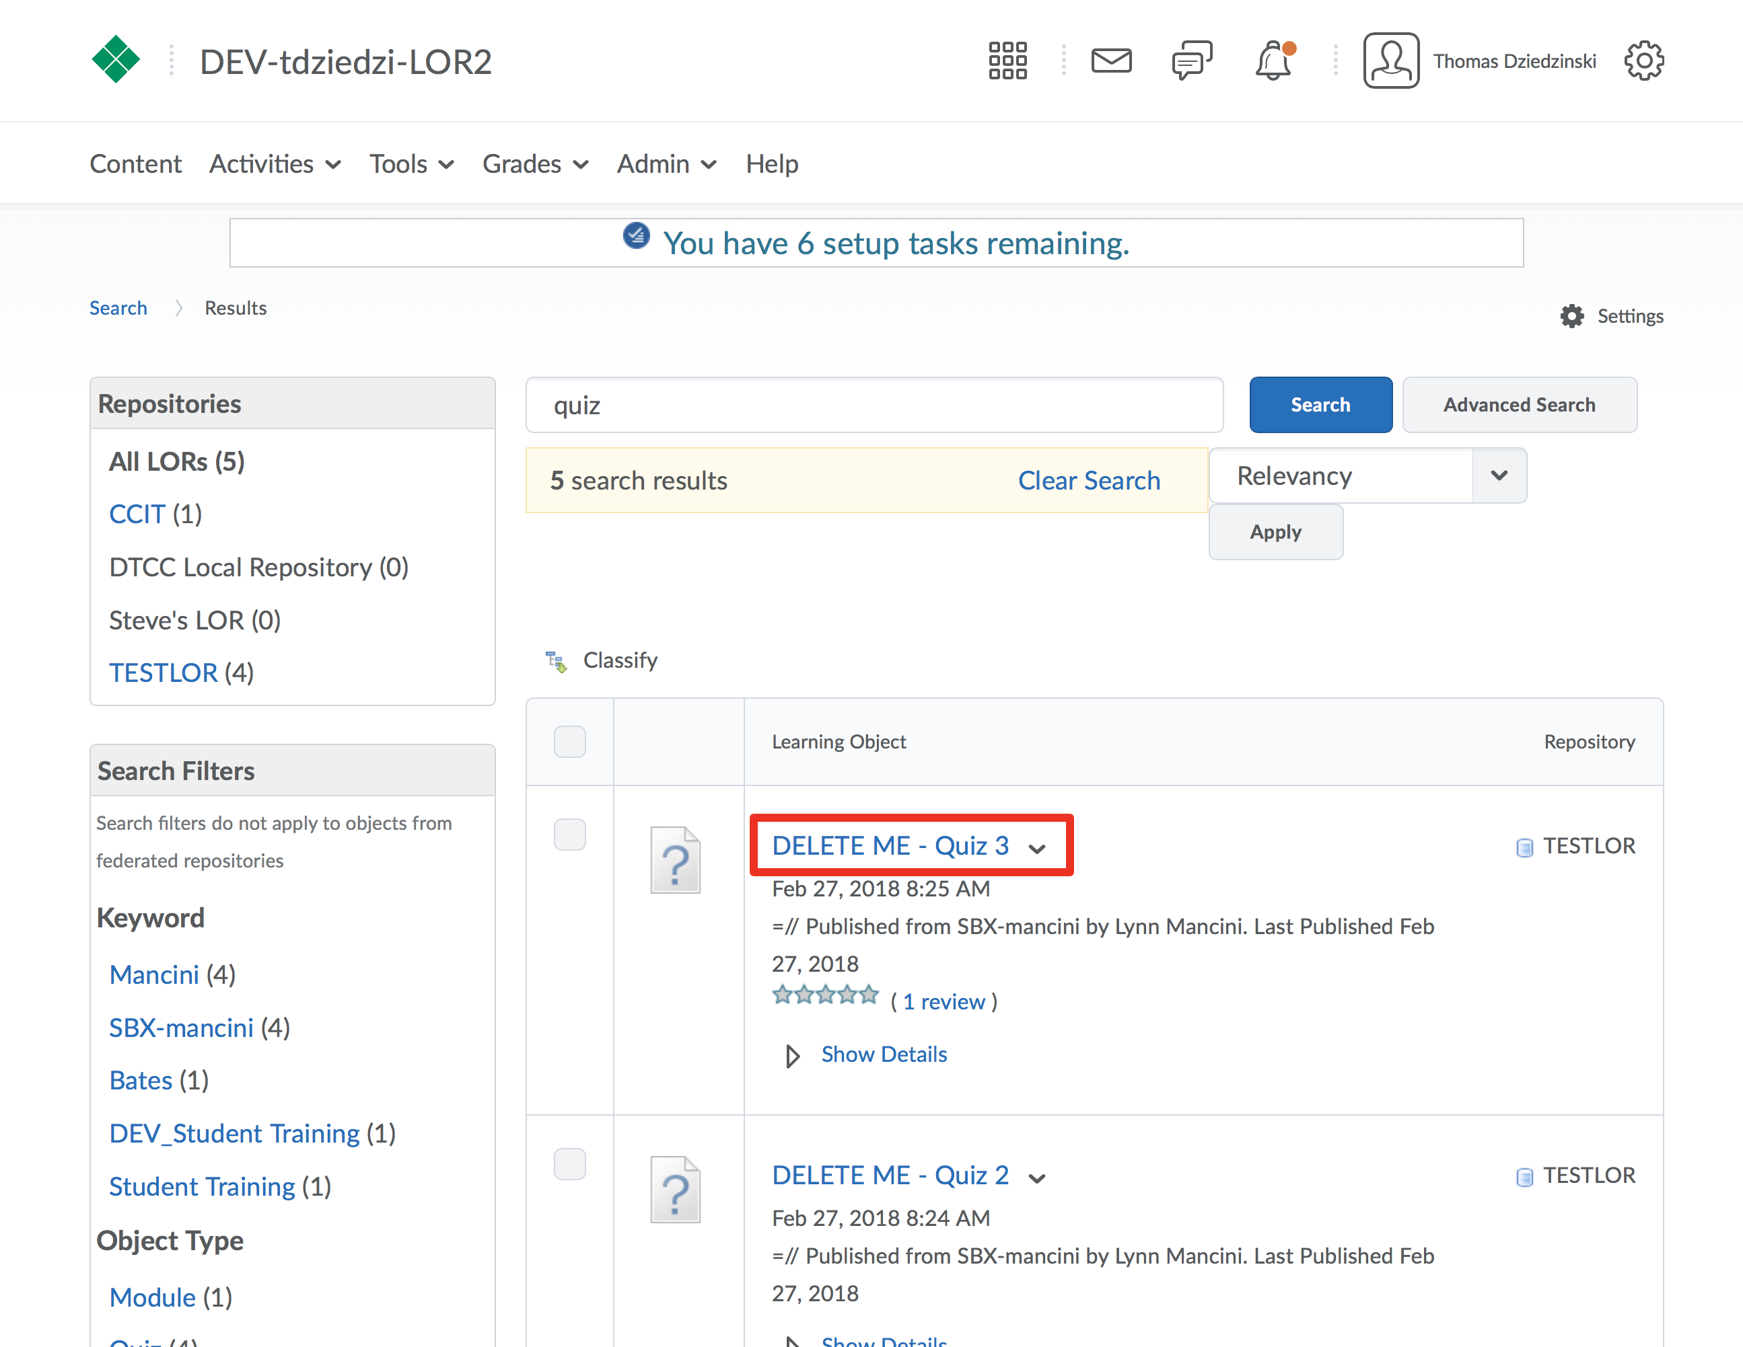Screen dimensions: 1743x1347
Task: Click DTCC Local Repository (0) entry
Action: [x=258, y=567]
